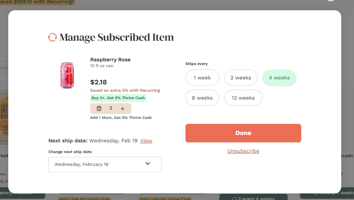Click Saved an extra 5% with Recurring text
Image resolution: width=354 pixels, height=200 pixels.
tap(125, 91)
